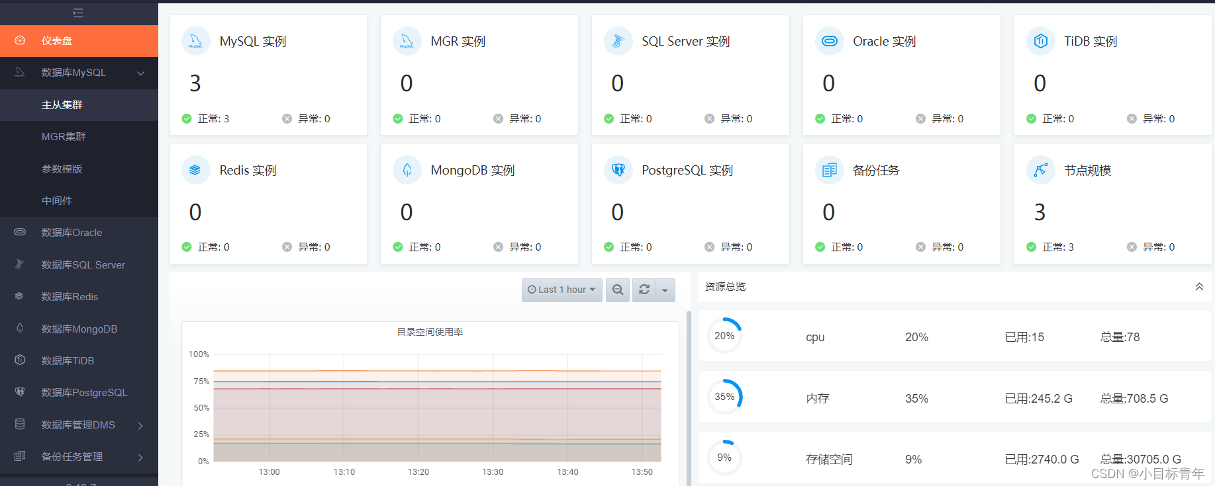The height and width of the screenshot is (486, 1215).
Task: Click the zoom out magnifier button on chart
Action: [x=618, y=290]
